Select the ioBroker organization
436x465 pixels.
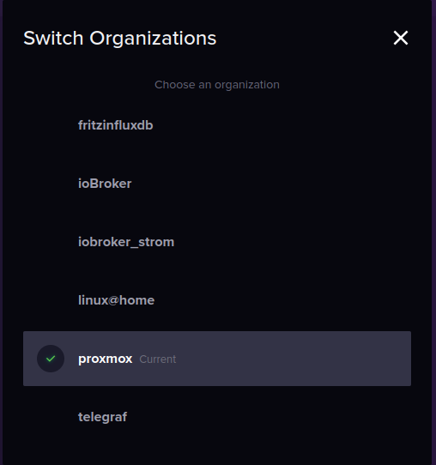tap(217, 184)
